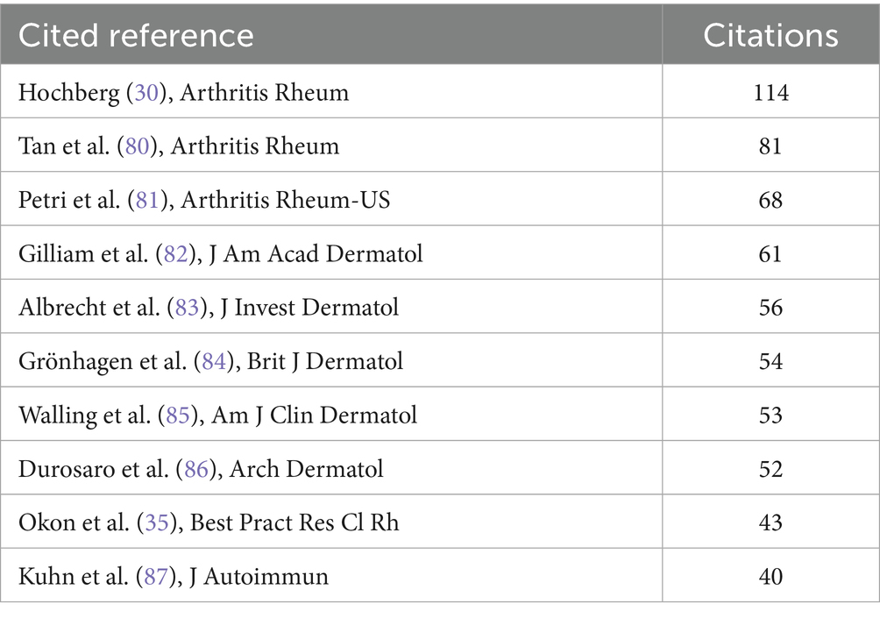Select the Arthritis Rheum-US journal text
Image resolution: width=880 pixels, height=618 pixels.
pos(285,200)
